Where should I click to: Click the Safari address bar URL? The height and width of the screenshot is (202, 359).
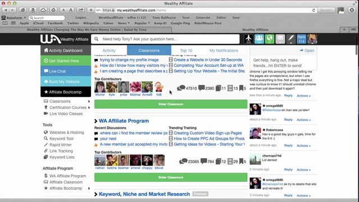141,10
